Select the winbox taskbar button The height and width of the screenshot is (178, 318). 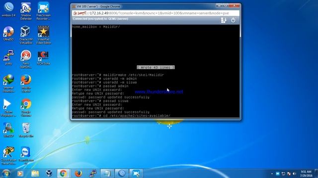pos(122,174)
